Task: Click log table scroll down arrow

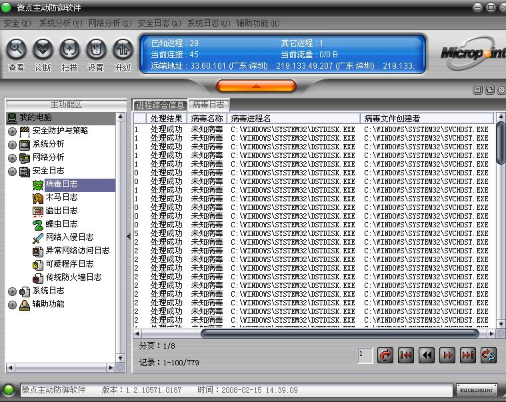Action: (x=501, y=324)
